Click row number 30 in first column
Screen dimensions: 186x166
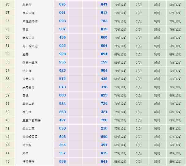pyautogui.click(x=8, y=38)
